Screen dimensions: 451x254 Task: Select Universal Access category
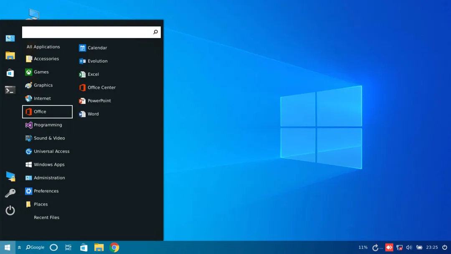(47, 151)
